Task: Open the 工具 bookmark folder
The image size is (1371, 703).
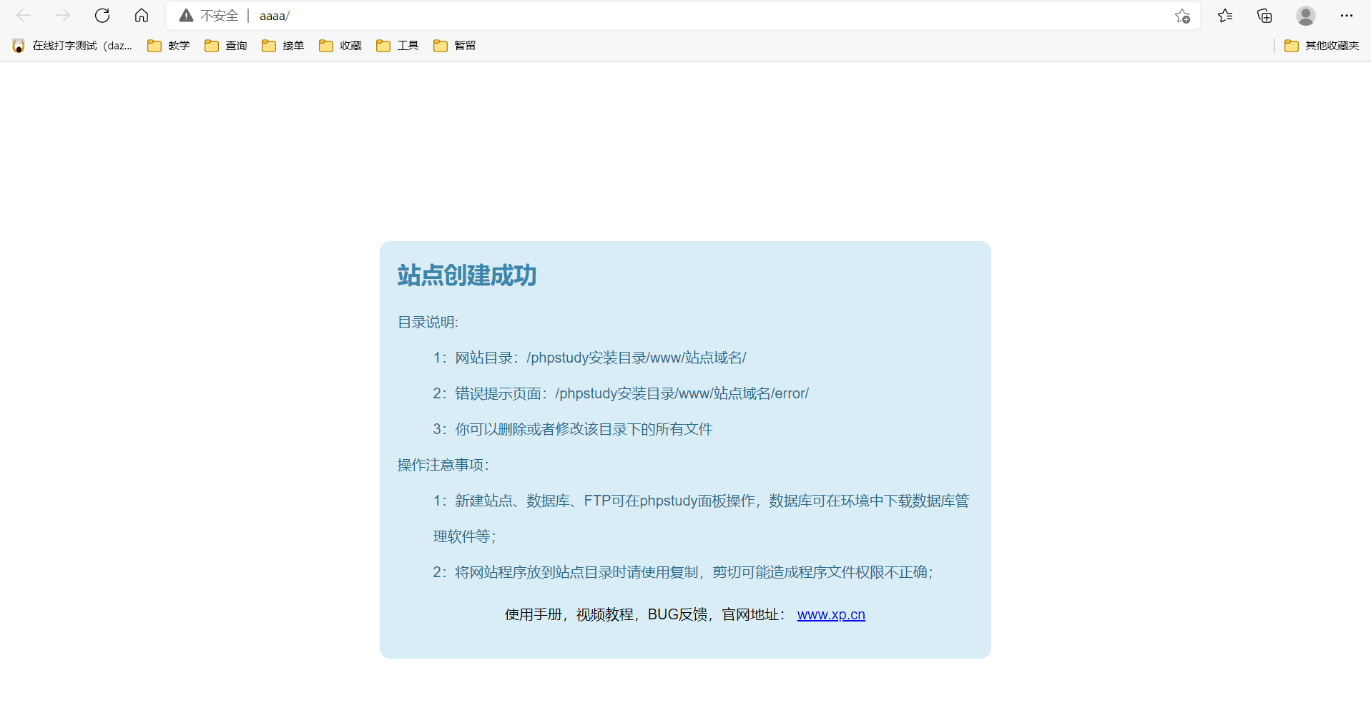Action: [x=398, y=46]
